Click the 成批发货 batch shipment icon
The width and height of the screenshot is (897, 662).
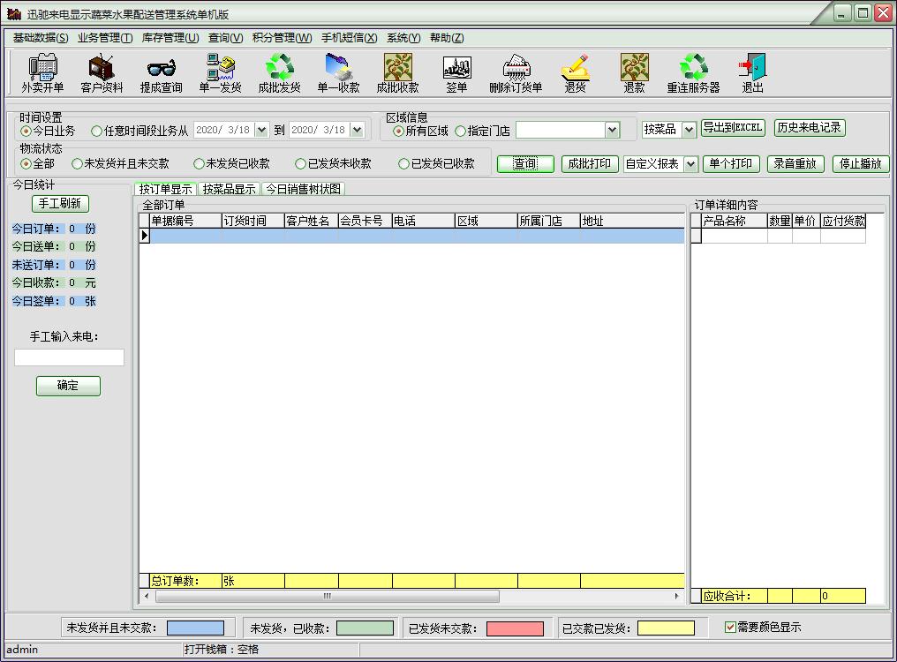click(x=280, y=73)
